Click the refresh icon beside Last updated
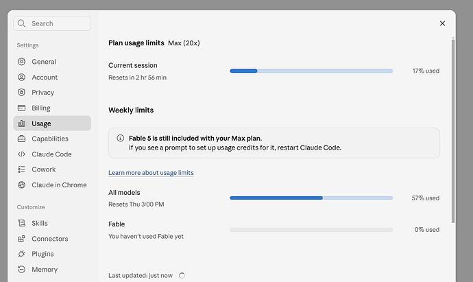The height and width of the screenshot is (282, 473). (182, 275)
